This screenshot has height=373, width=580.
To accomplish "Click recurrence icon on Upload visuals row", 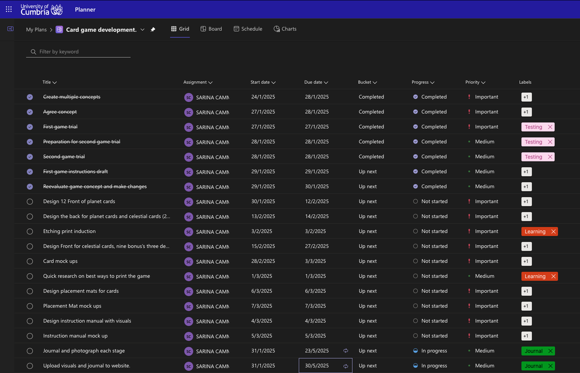I will click(x=345, y=366).
